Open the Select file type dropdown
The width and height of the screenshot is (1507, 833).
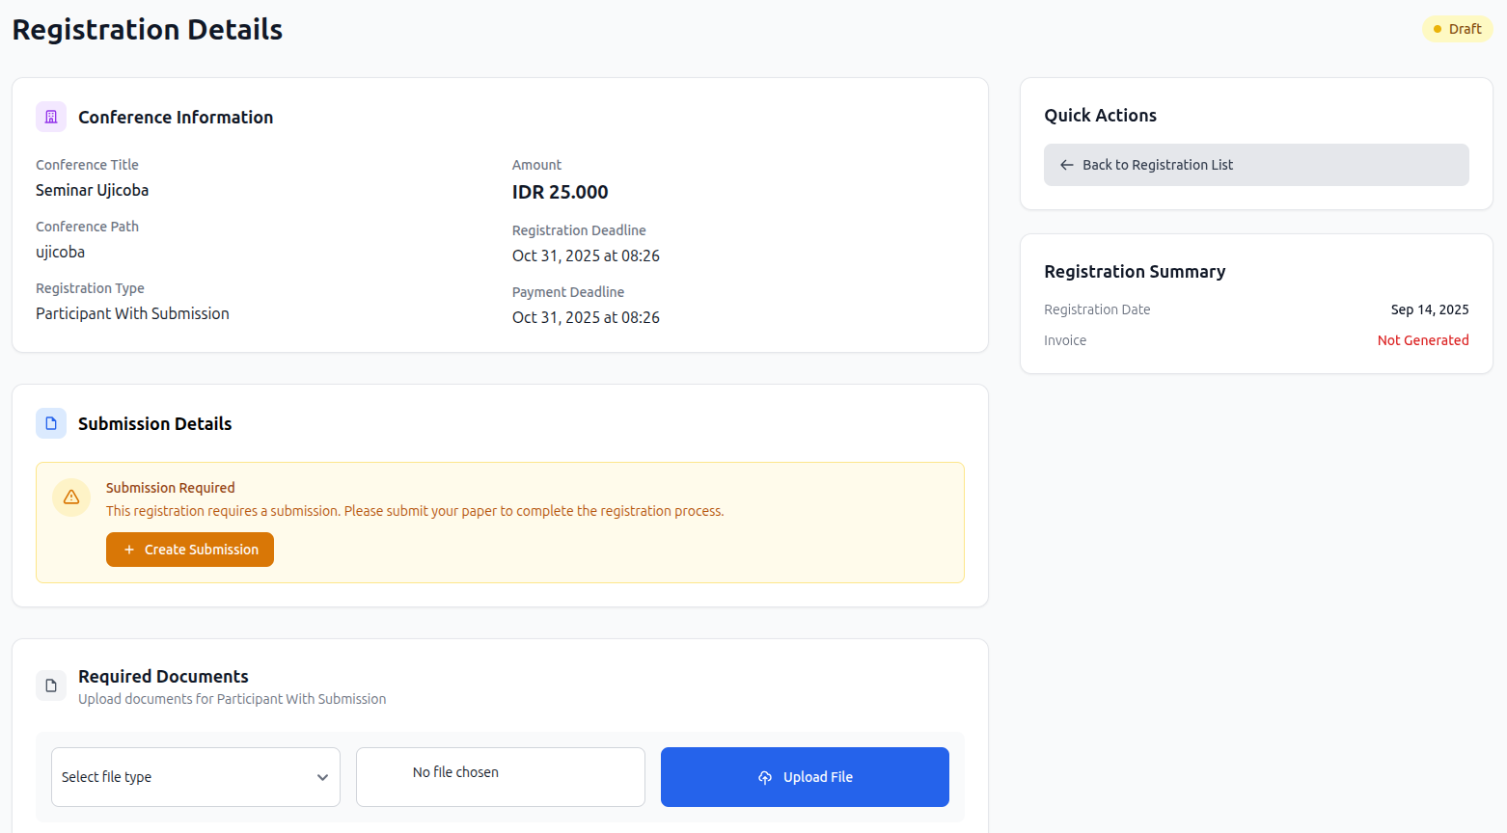click(195, 776)
